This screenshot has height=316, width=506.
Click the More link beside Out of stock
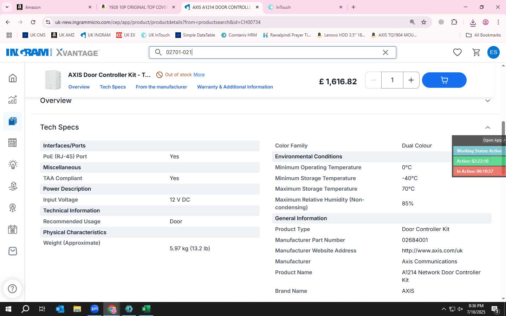[x=199, y=74]
